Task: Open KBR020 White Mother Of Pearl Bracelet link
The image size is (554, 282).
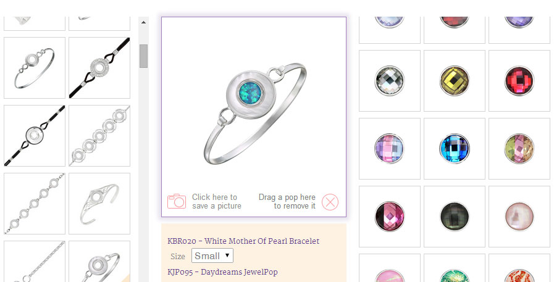Action: pos(243,241)
